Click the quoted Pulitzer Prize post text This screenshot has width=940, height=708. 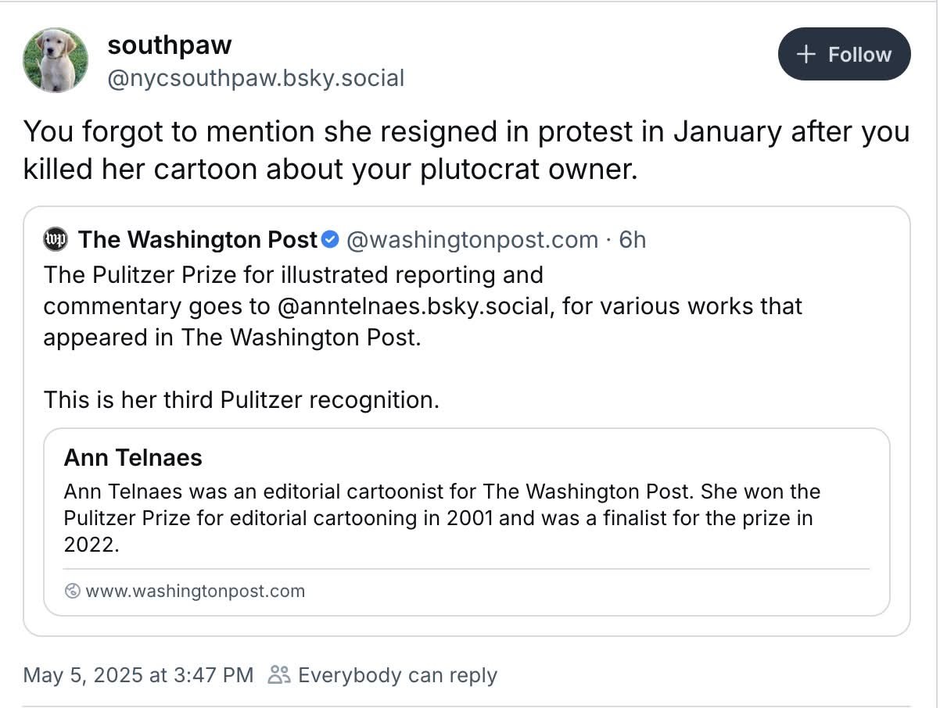coord(422,322)
